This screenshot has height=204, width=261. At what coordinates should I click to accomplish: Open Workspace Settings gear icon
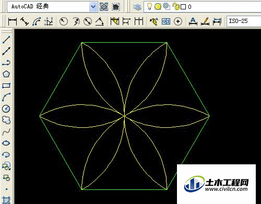pos(104,7)
